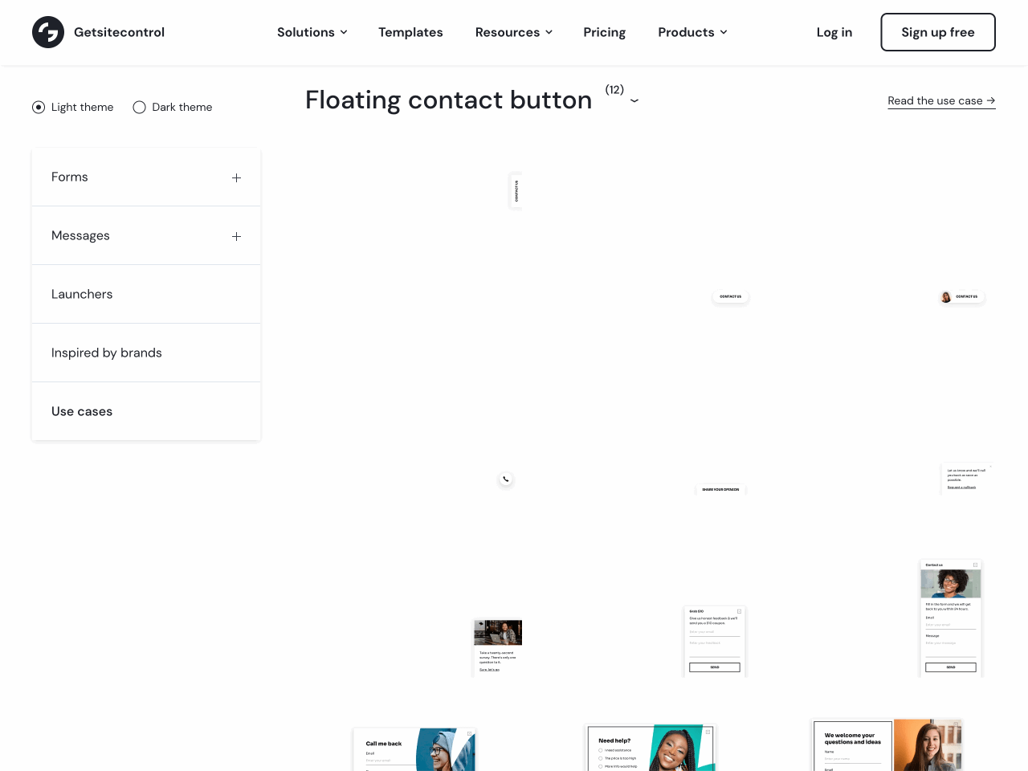Click 'Sure, let's go' survey link
The height and width of the screenshot is (771, 1028).
(488, 669)
